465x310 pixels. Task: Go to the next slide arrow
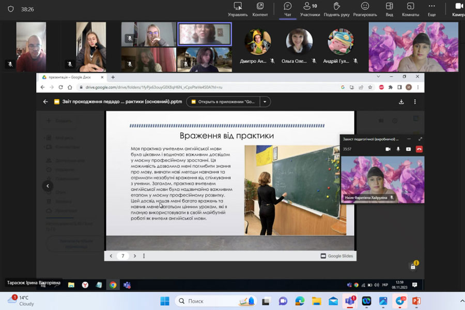coord(135,256)
